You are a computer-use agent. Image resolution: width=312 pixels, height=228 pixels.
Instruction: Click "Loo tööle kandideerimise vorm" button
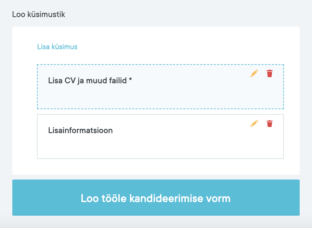pos(156,198)
